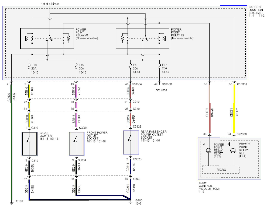Click the SBB16 VT-RD label above C3064
This screenshot has width=267, height=207.
(76, 119)
